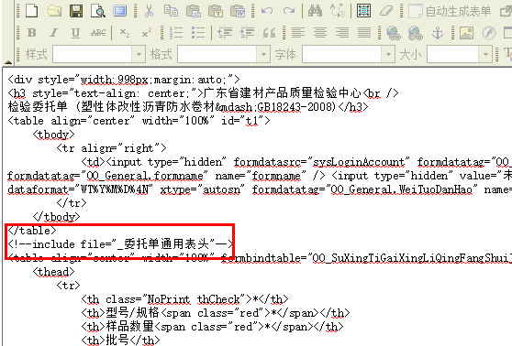Click the Insert Image icon
Screen dimensions: 512x346
pyautogui.click(x=467, y=33)
